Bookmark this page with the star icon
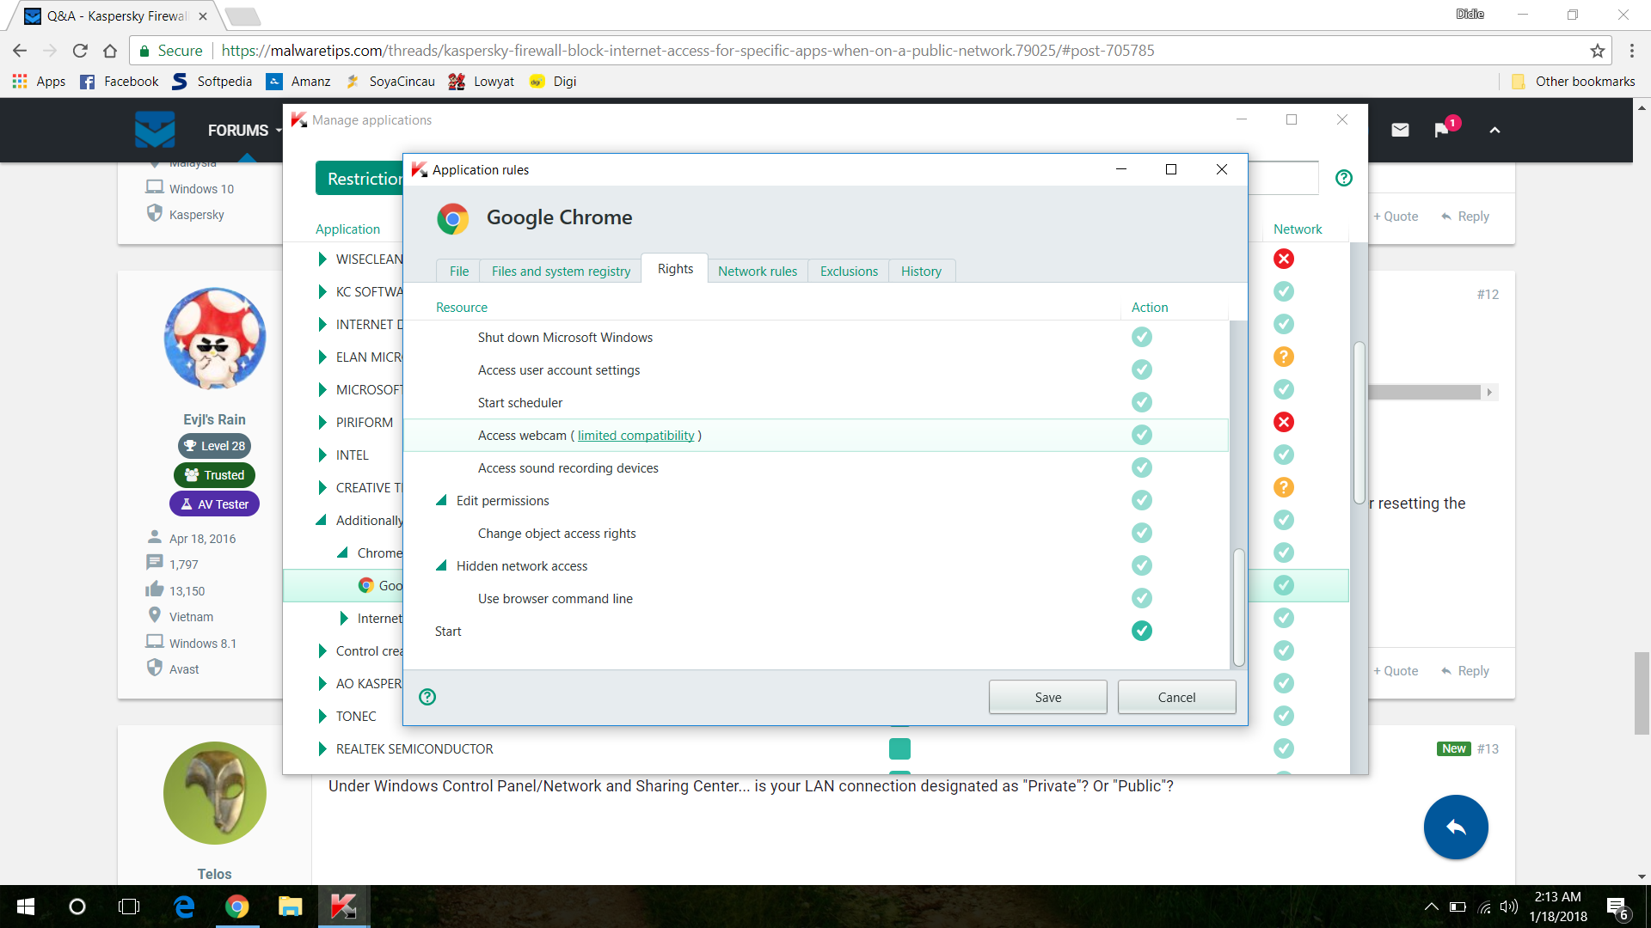Image resolution: width=1651 pixels, height=928 pixels. tap(1597, 51)
